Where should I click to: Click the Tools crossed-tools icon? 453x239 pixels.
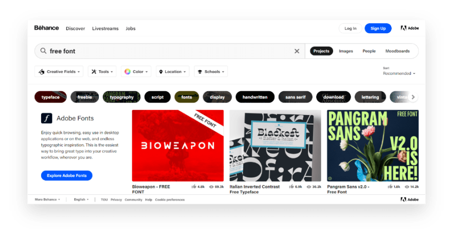[94, 72]
